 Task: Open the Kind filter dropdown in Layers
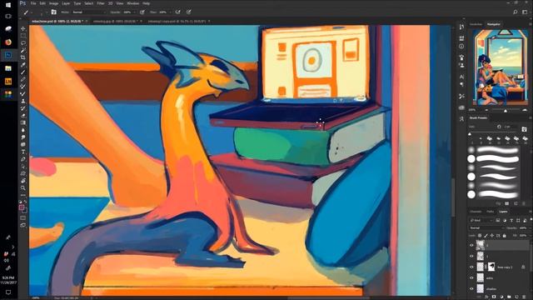(481, 220)
